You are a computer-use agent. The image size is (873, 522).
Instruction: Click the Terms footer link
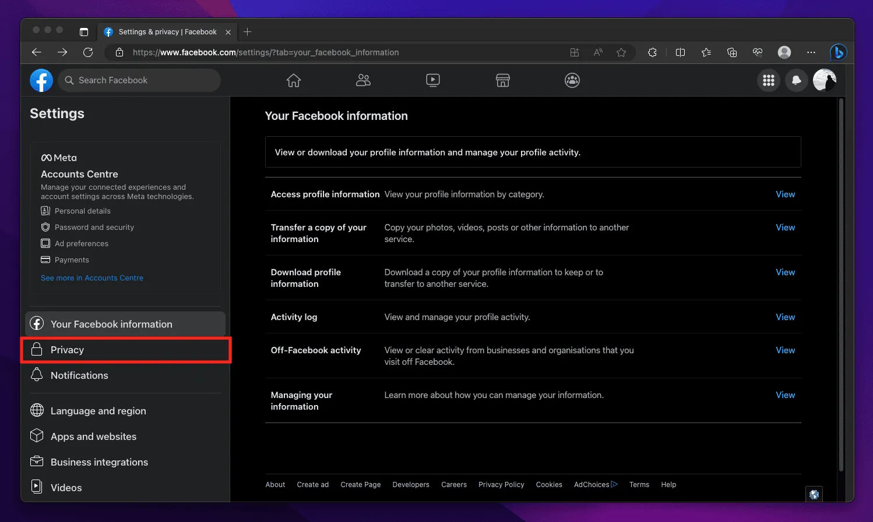pos(639,485)
